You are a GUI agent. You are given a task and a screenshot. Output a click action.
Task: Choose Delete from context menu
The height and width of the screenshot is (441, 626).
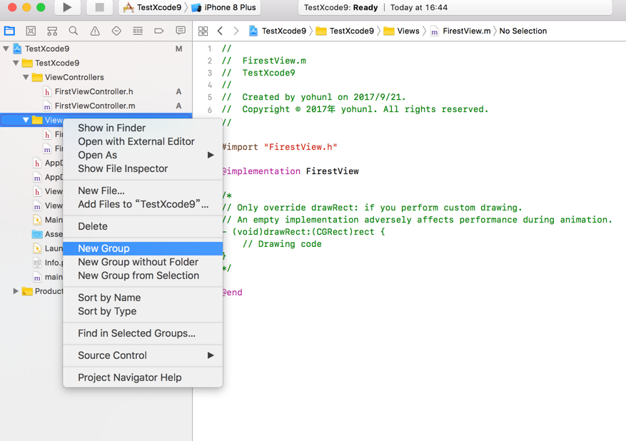pyautogui.click(x=143, y=226)
